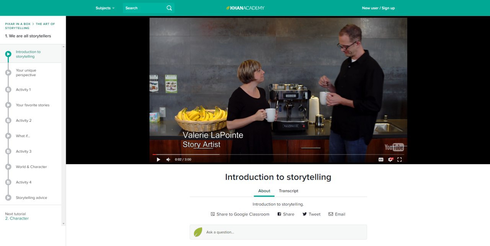Email this video link
Image resolution: width=490 pixels, height=246 pixels.
(x=337, y=214)
